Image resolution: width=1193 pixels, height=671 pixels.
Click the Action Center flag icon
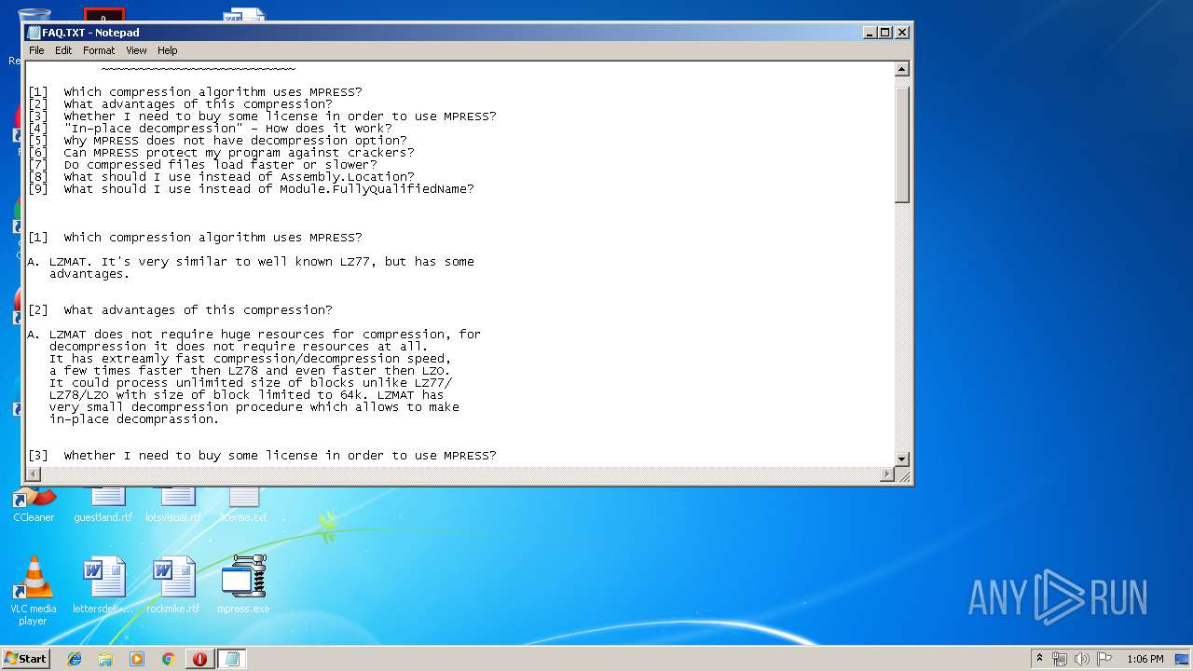point(1104,659)
